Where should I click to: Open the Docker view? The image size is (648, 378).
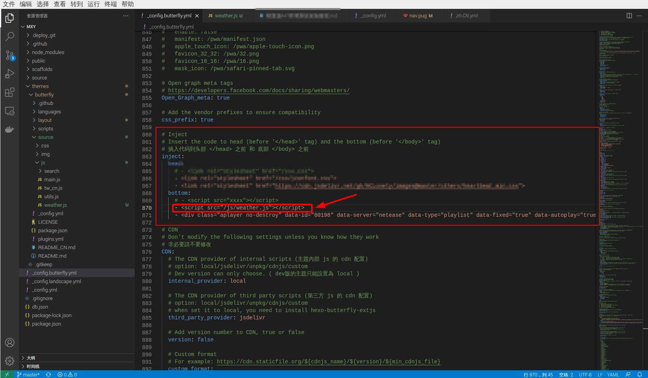tap(10, 129)
